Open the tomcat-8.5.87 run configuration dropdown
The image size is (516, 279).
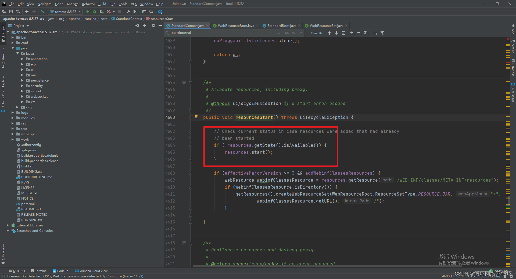(x=79, y=12)
